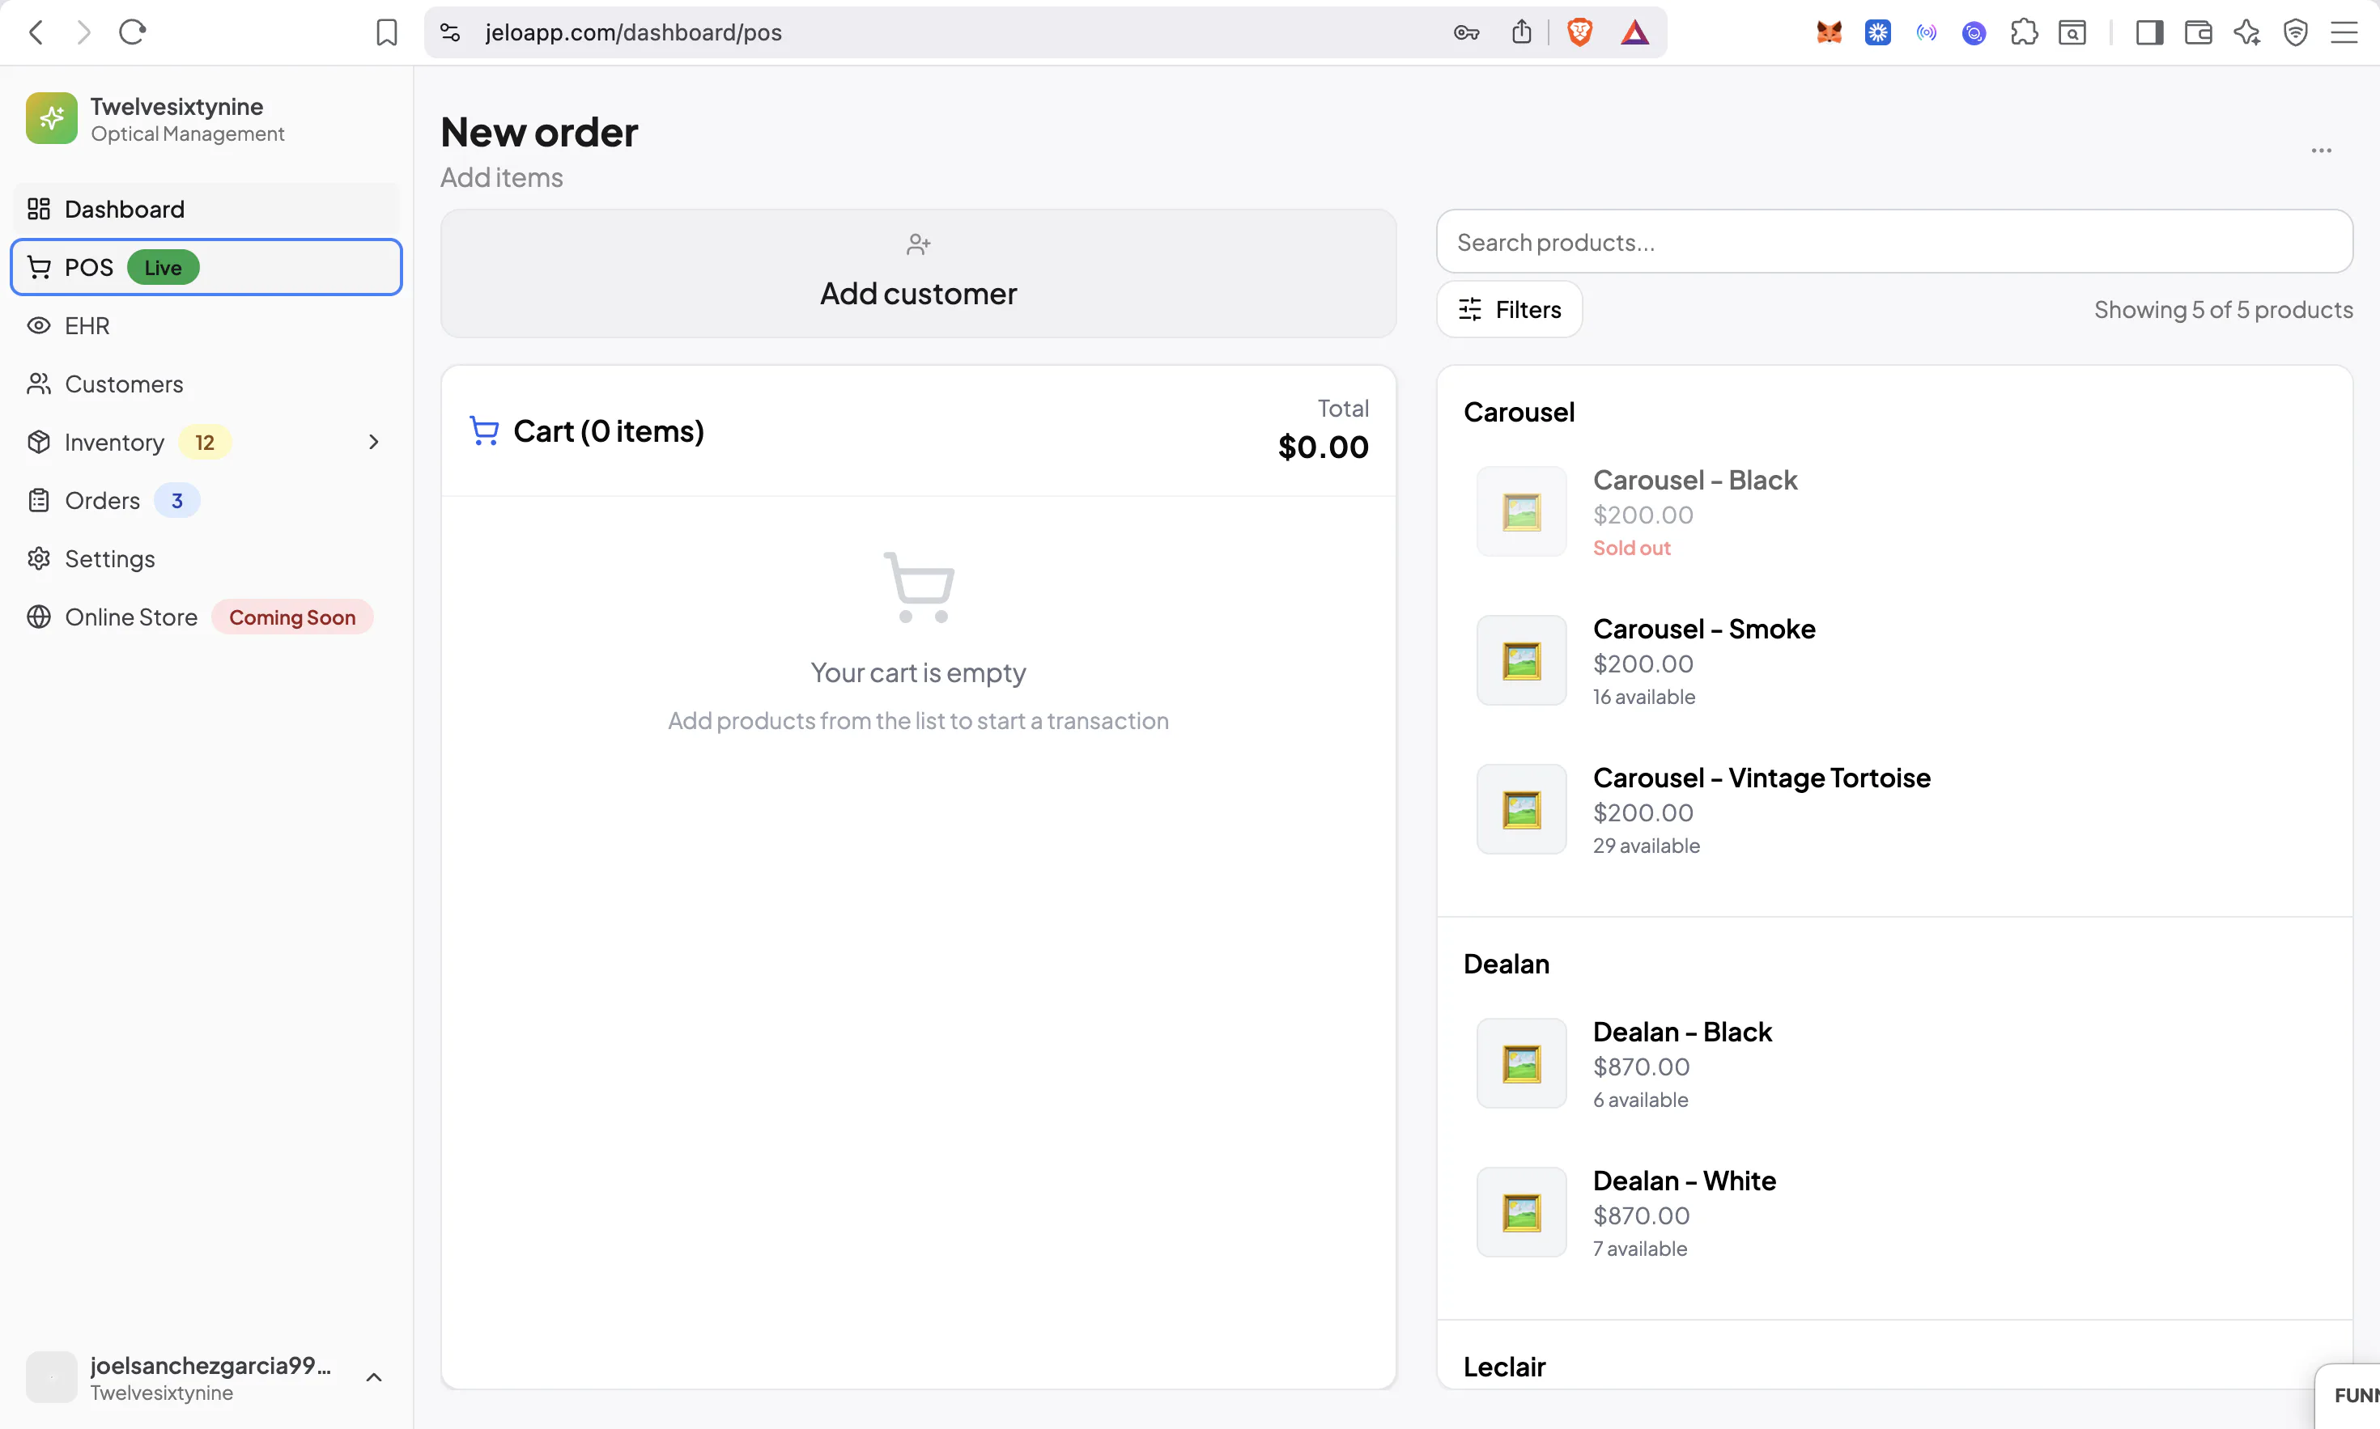
Task: Open Online Store coming soon item
Action: (x=206, y=617)
